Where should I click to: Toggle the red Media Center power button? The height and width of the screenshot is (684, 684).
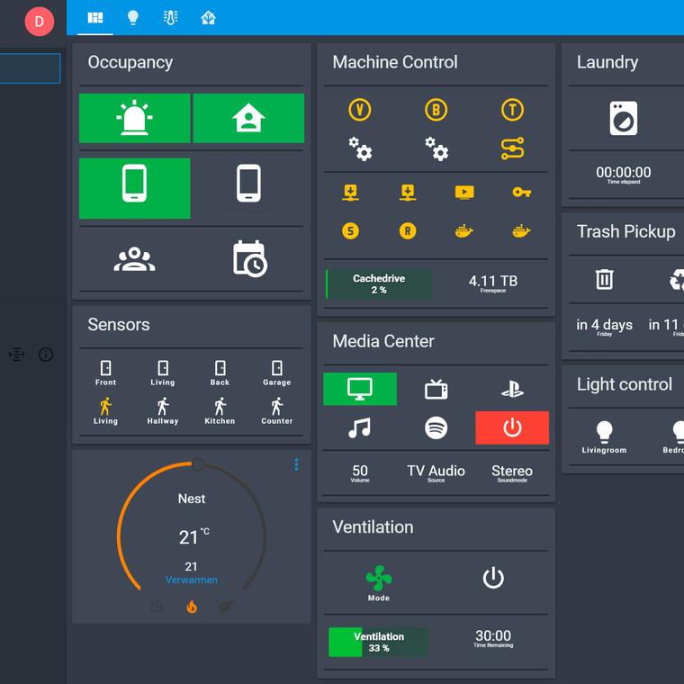coord(512,427)
